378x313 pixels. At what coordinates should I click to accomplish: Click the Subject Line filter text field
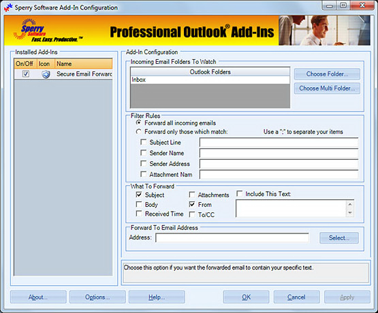(x=279, y=142)
